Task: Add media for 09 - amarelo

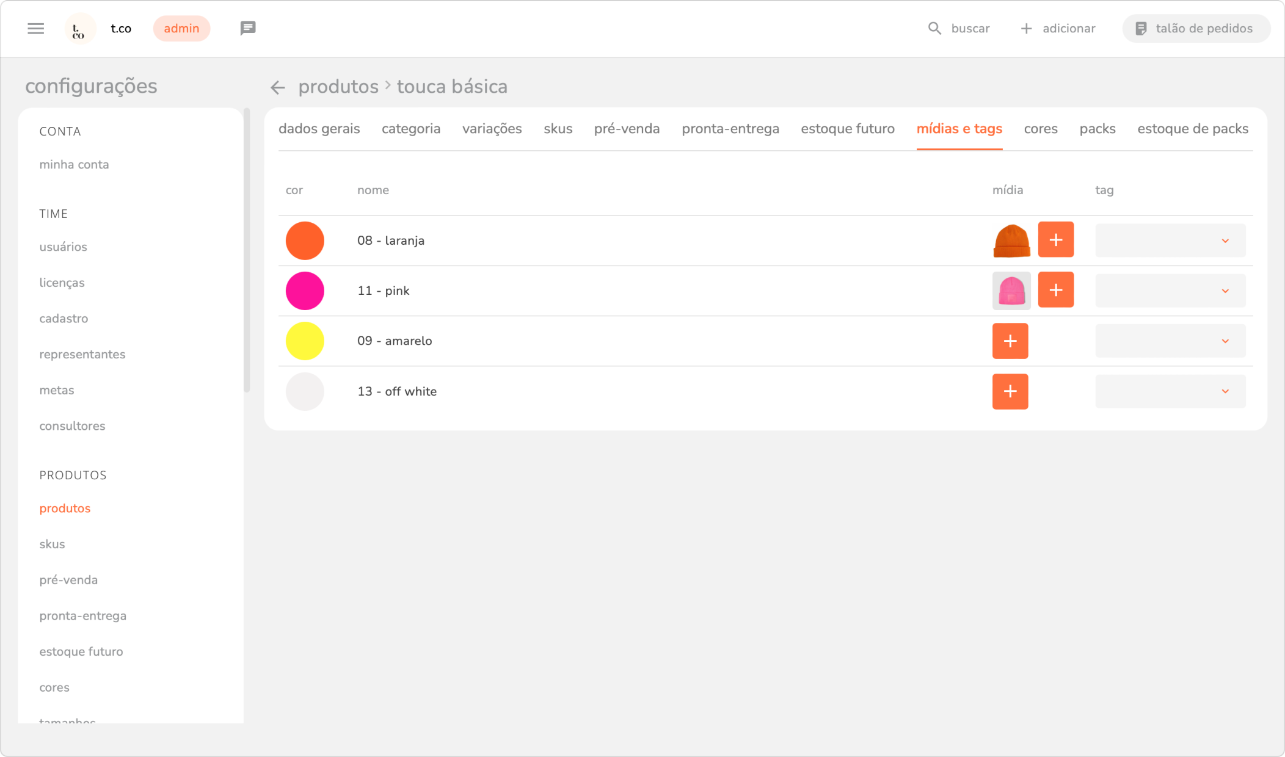Action: pos(1010,341)
